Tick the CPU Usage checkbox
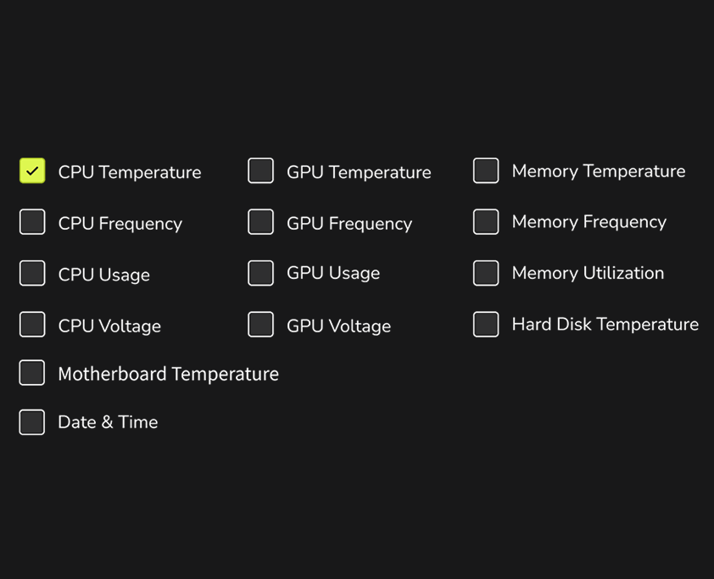This screenshot has width=714, height=579. click(32, 273)
